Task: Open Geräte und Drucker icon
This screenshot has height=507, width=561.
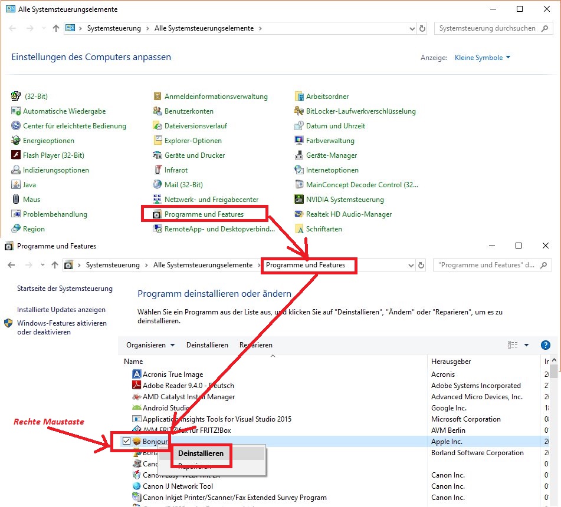Action: pyautogui.click(x=158, y=155)
